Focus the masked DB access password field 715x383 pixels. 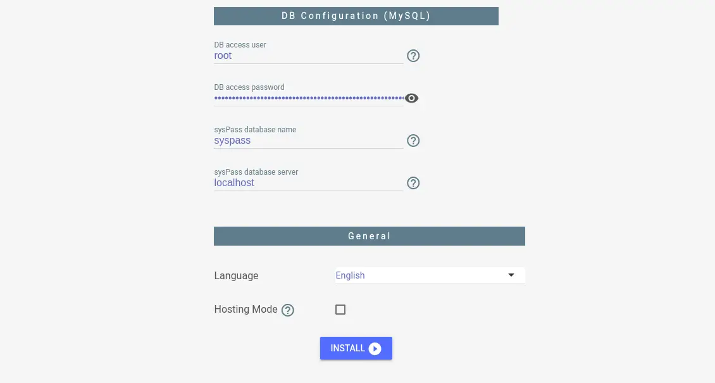(309, 98)
